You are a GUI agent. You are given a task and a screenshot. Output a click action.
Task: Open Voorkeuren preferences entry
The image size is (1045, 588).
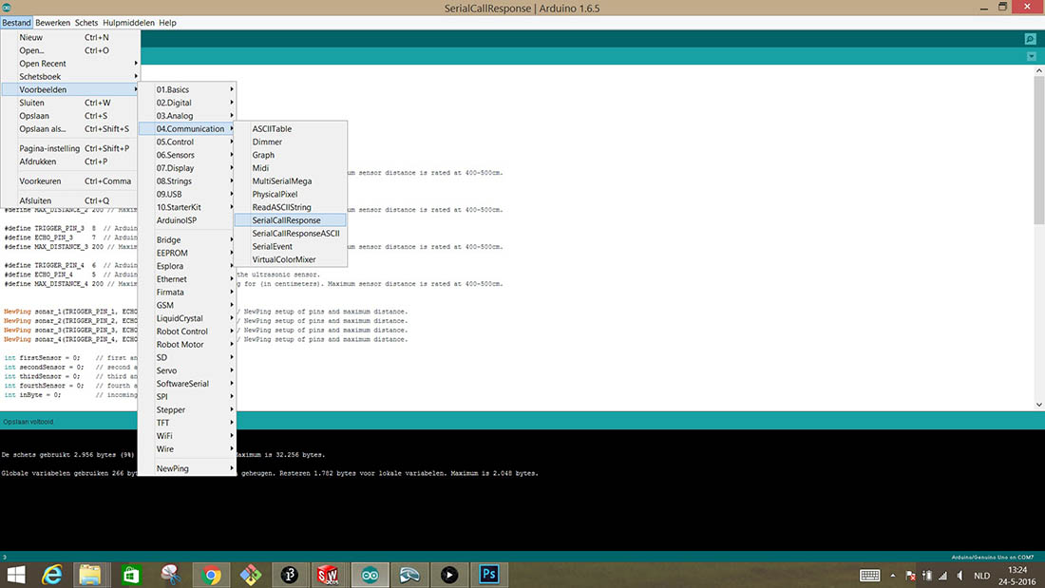click(x=70, y=180)
